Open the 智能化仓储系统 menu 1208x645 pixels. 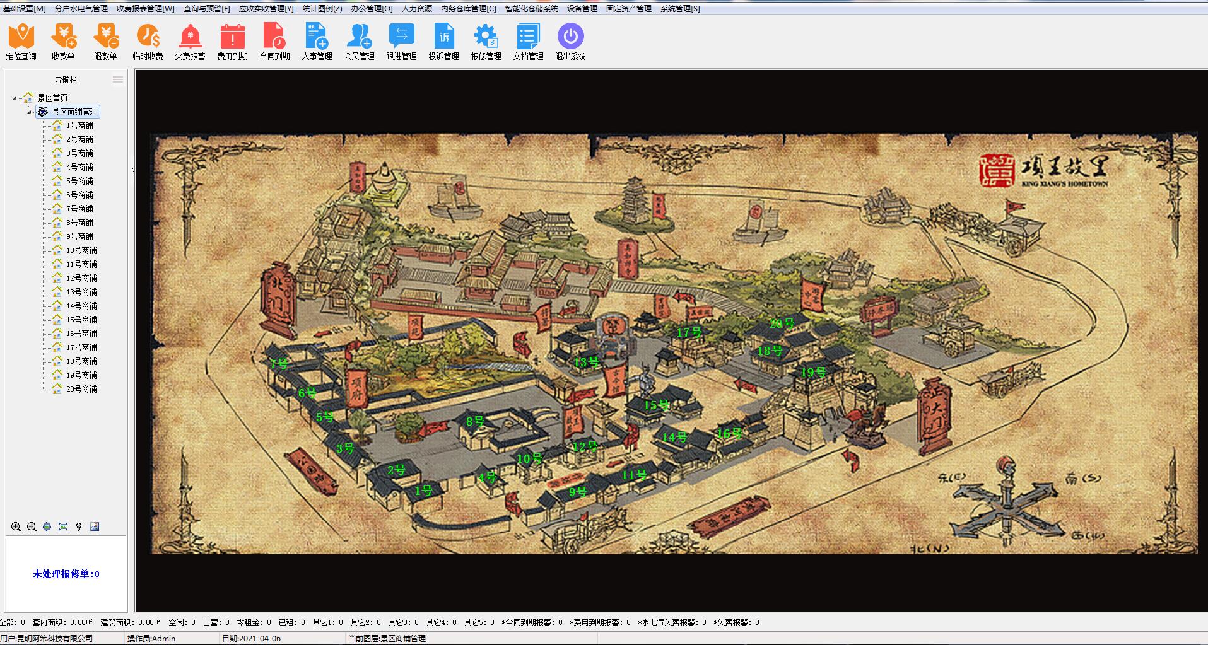pos(532,9)
